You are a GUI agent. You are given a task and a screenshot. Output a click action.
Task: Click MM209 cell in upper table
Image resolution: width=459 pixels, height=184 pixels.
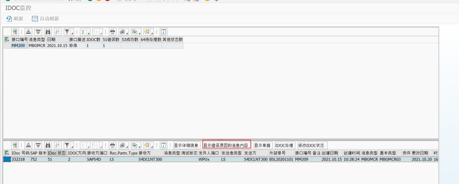[x=20, y=46]
